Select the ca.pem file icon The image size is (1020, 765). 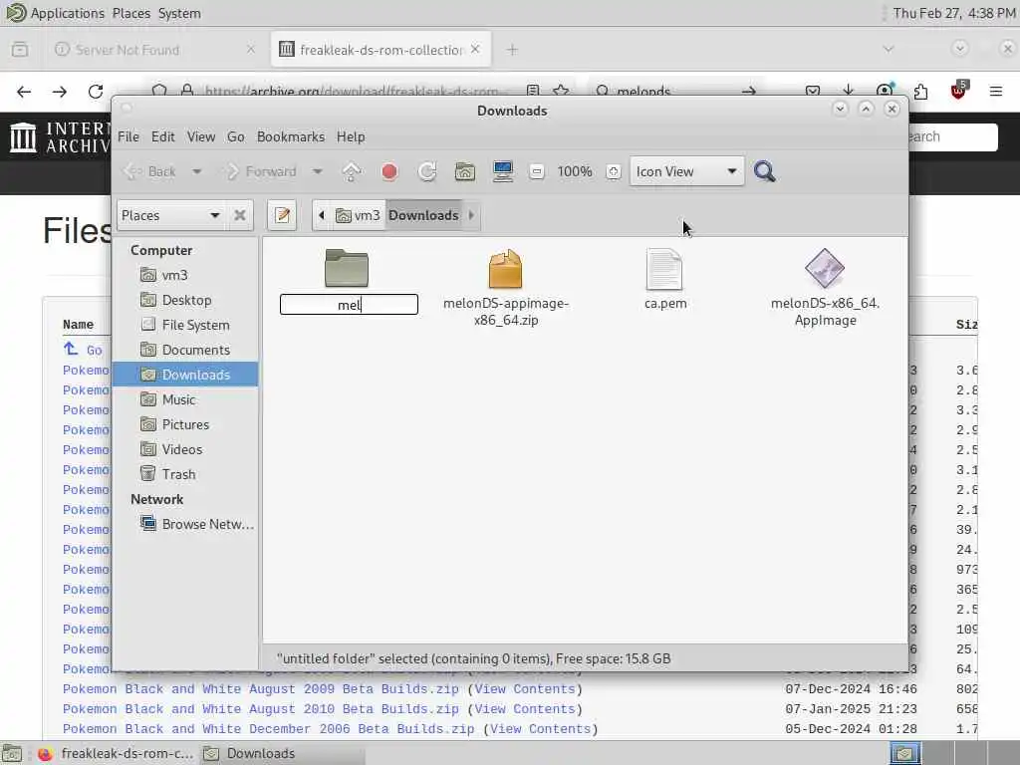pos(664,269)
